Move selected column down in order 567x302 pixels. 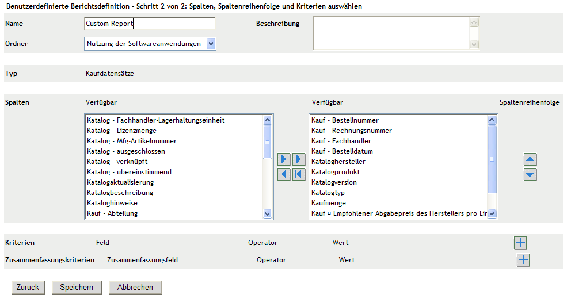point(530,174)
